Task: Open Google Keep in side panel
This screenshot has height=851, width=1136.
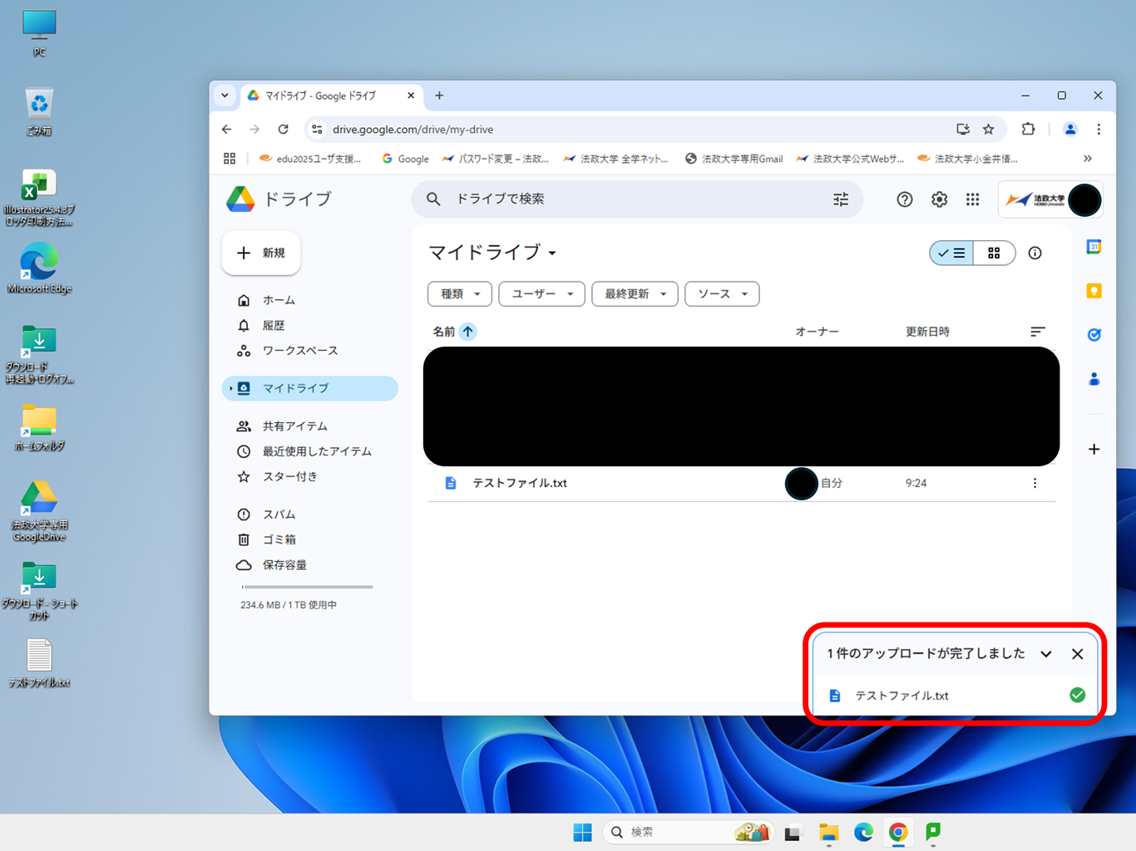Action: pyautogui.click(x=1094, y=291)
